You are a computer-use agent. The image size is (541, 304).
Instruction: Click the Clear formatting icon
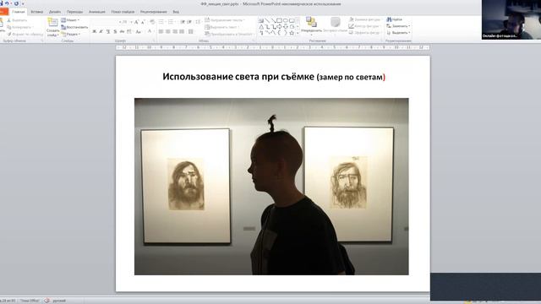(152, 22)
